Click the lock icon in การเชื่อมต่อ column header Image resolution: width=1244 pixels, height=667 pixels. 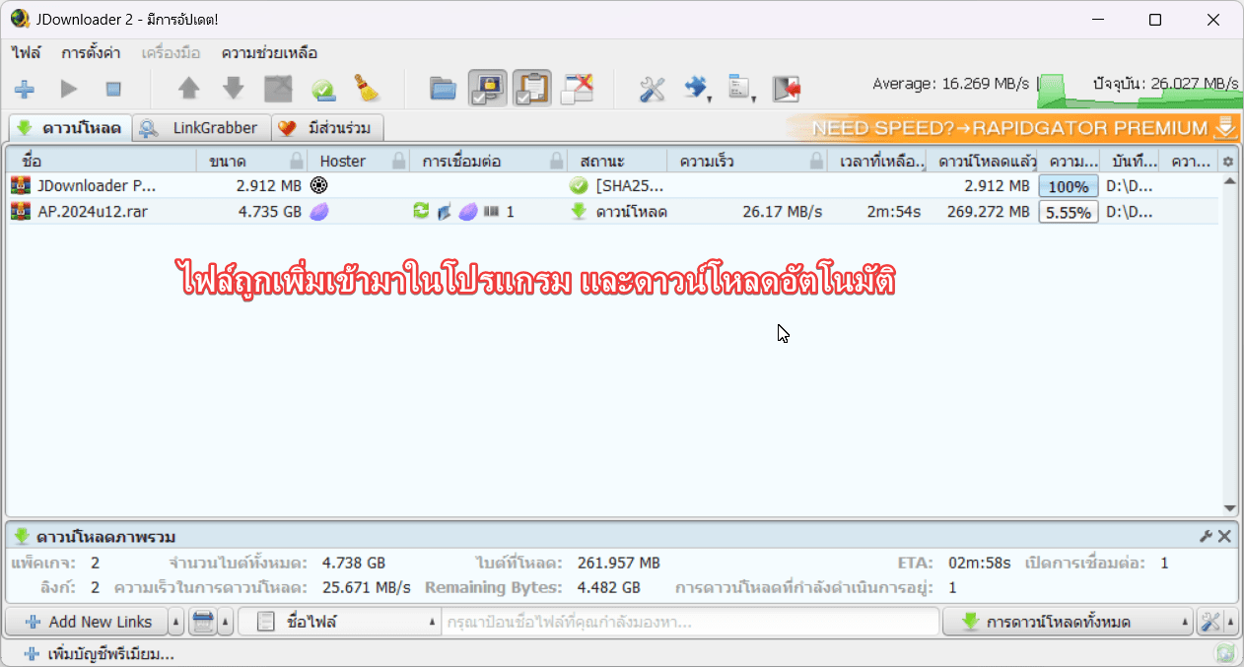click(x=557, y=161)
